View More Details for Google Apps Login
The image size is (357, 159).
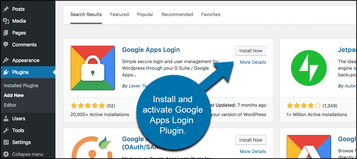[x=253, y=62]
